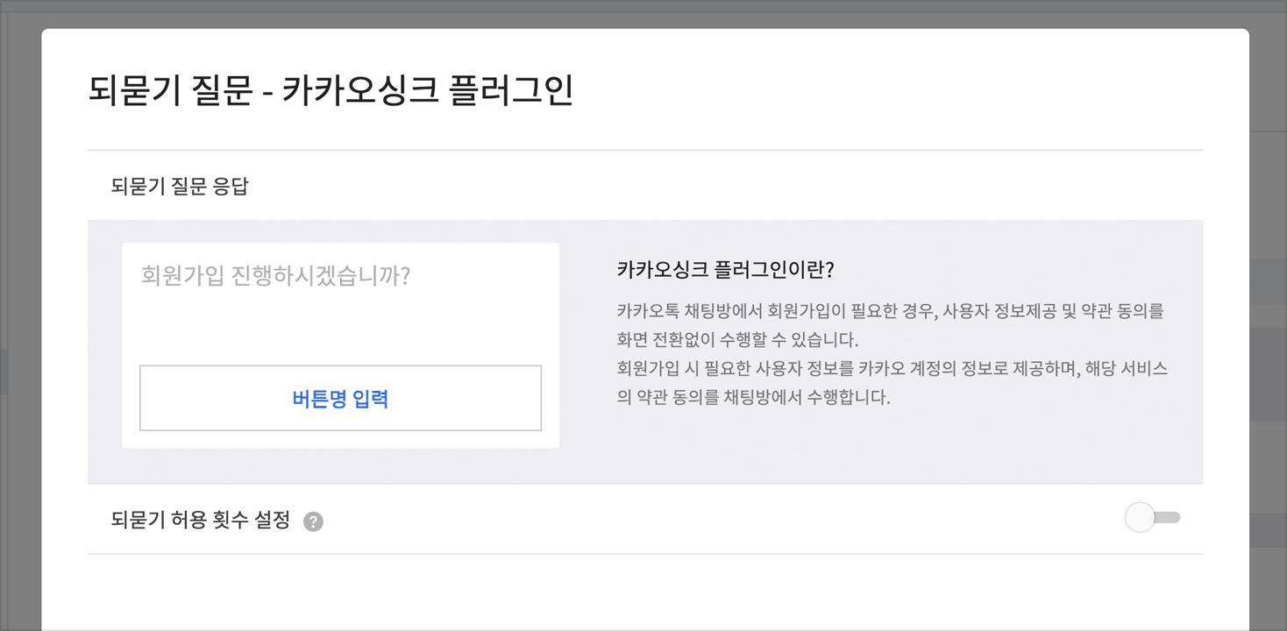Viewport: 1287px width, 631px height.
Task: Click the line 화면 전환없이 수행할 수 있습니다
Action: click(x=737, y=340)
